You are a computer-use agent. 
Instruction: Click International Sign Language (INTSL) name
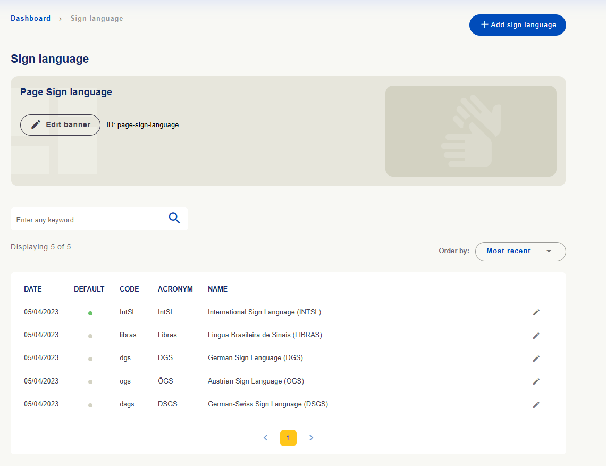click(264, 312)
